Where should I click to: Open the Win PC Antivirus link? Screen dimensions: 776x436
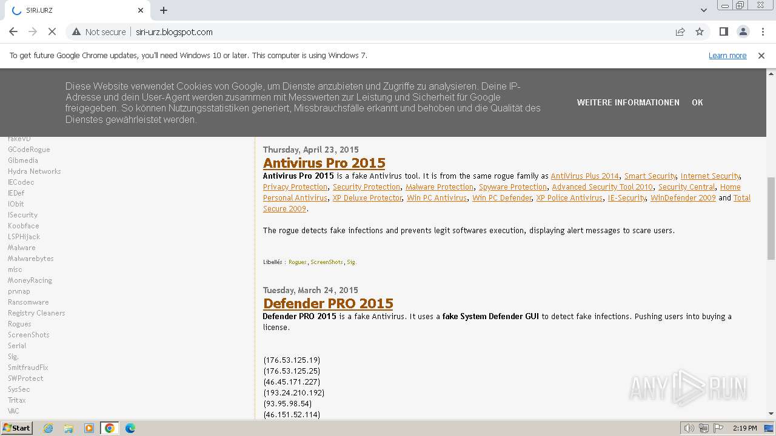tap(437, 198)
